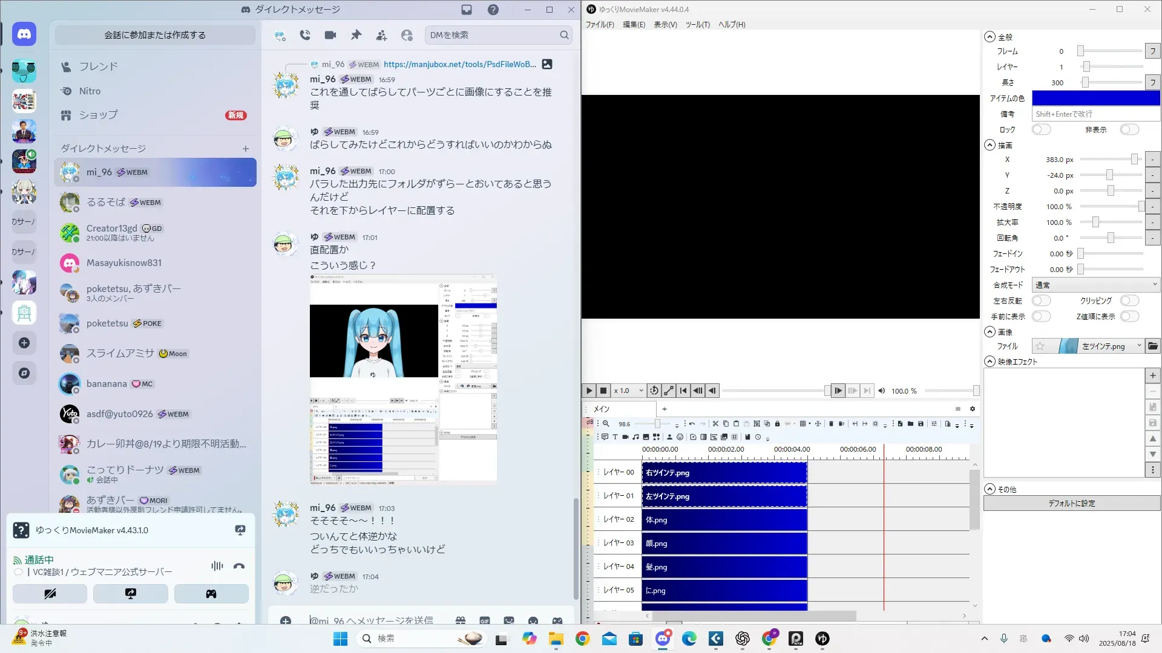
Task: Open playback speed x 1.0 dropdown
Action: 629,391
